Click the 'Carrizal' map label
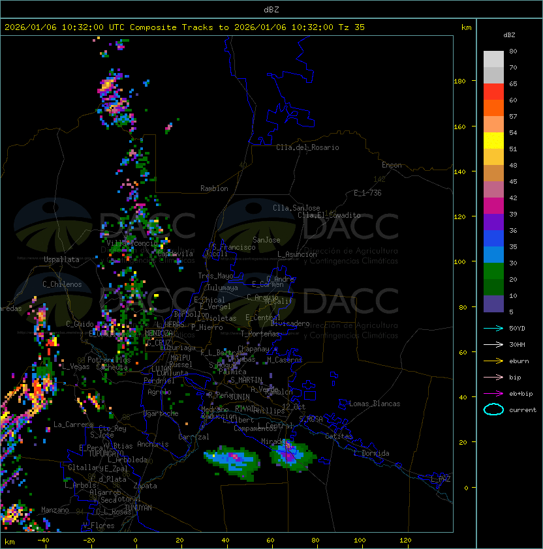Viewport: 543px width, 549px height. (x=194, y=437)
